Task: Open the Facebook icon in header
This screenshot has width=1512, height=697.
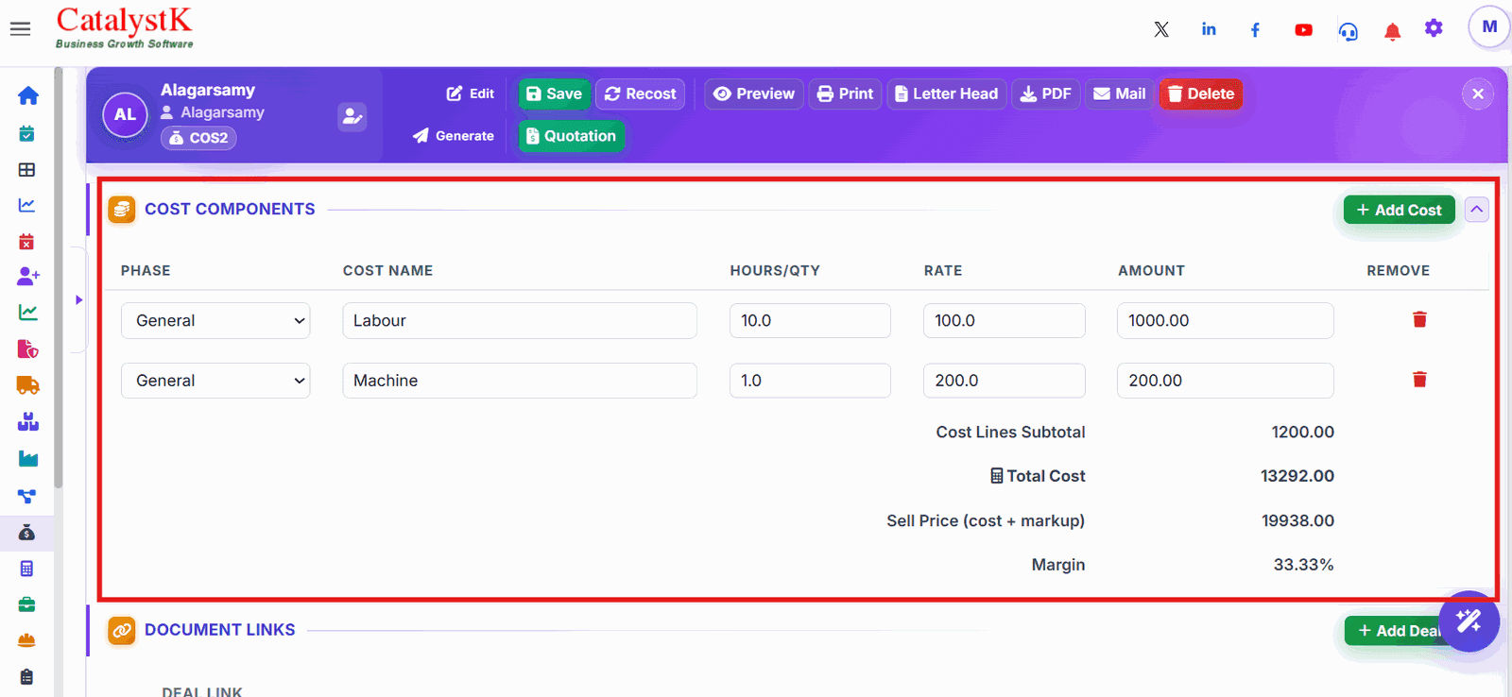Action: click(1255, 30)
